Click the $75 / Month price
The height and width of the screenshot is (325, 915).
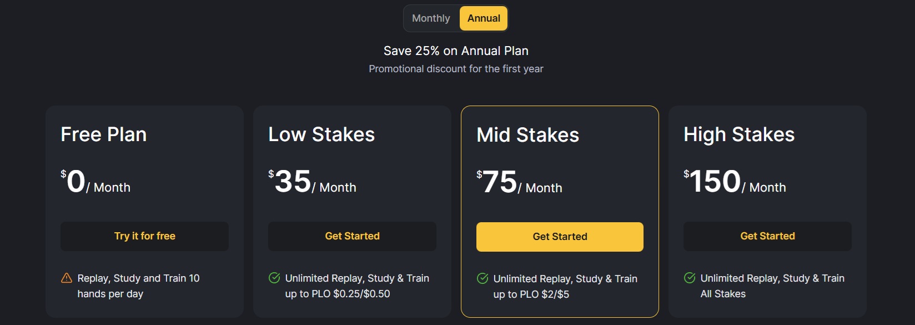(520, 183)
